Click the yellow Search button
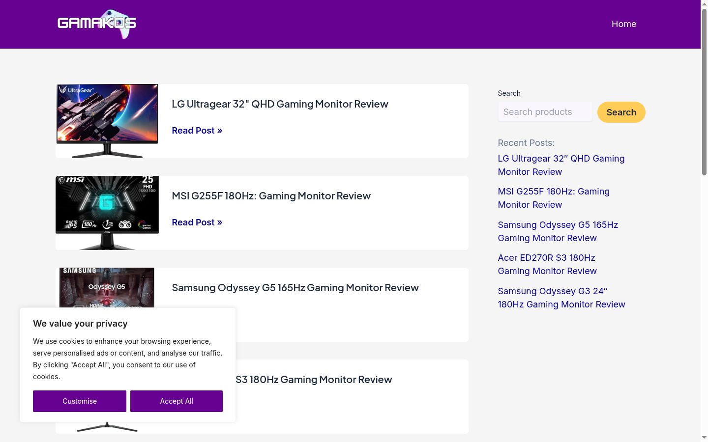 (x=621, y=112)
